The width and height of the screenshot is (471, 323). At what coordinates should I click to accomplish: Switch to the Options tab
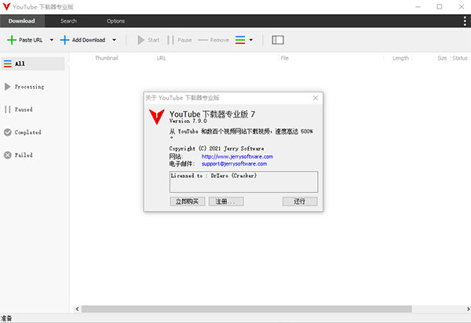pos(115,21)
